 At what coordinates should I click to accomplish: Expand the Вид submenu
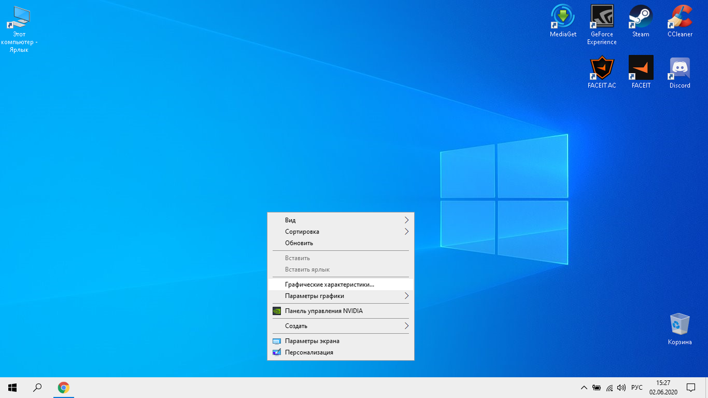340,220
